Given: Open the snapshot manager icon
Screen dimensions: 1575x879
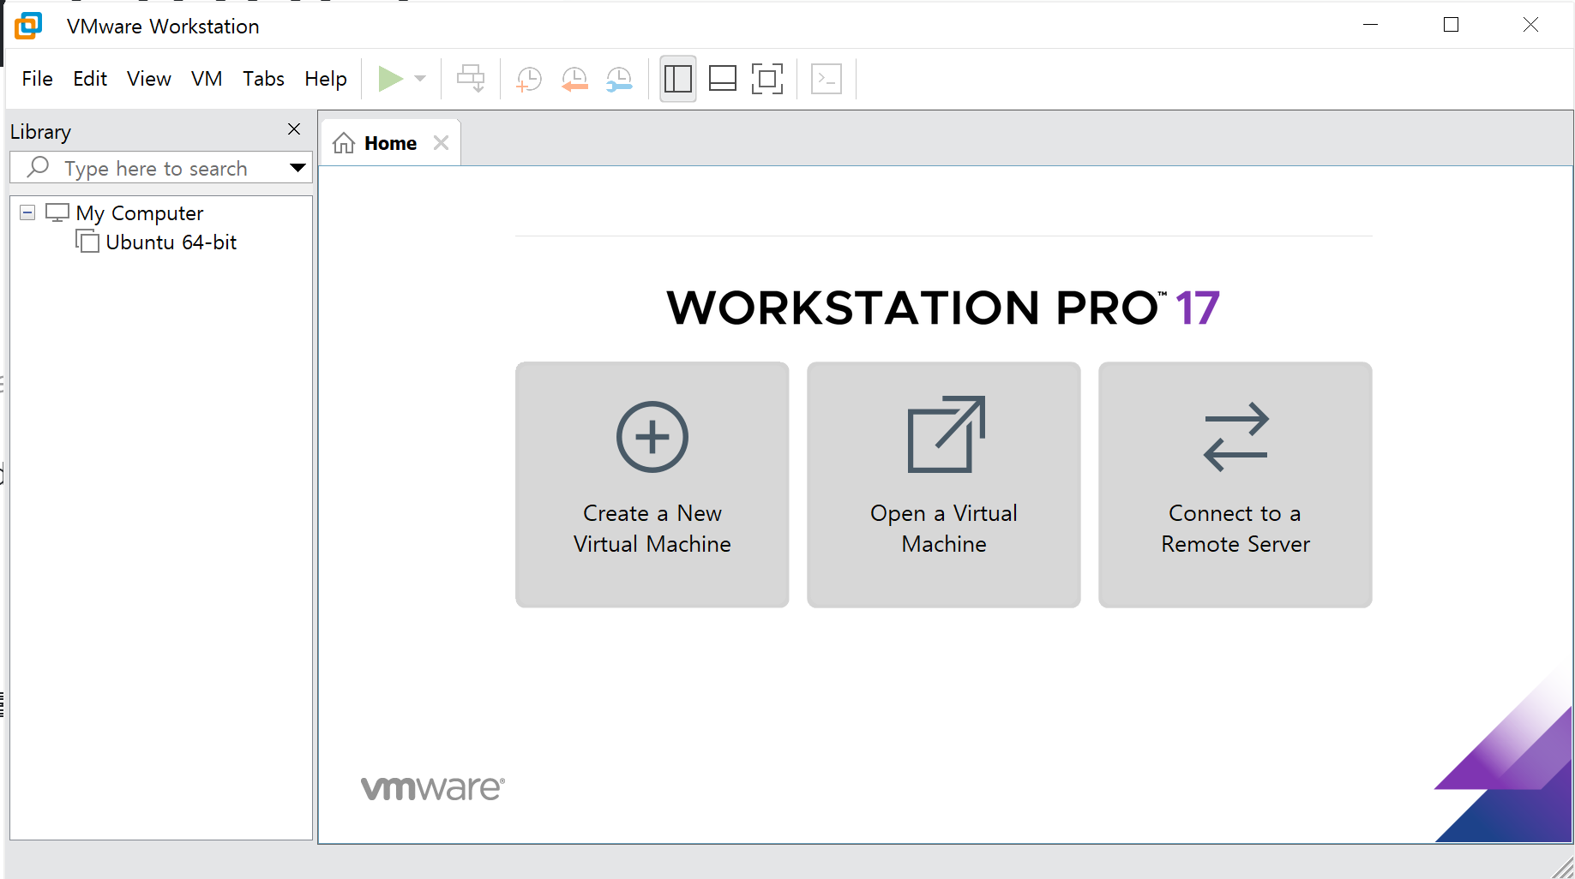Looking at the screenshot, I should [619, 79].
